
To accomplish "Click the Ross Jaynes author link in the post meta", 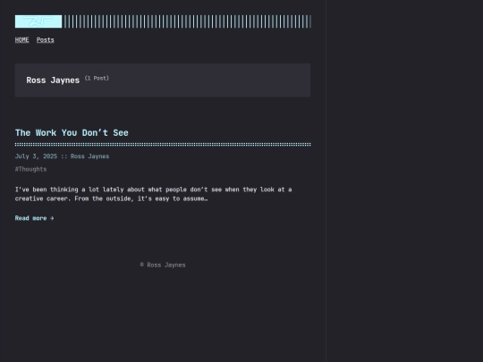I will click(89, 156).
